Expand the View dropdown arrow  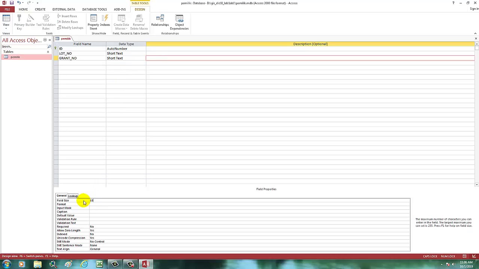(6, 29)
